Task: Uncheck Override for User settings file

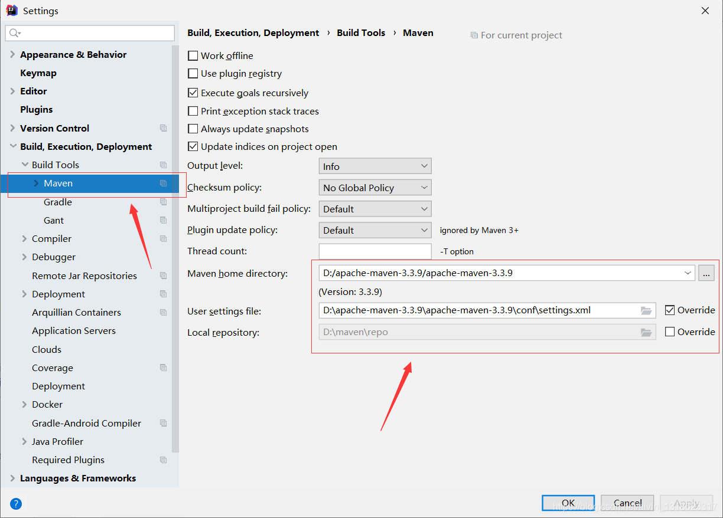Action: coord(670,310)
